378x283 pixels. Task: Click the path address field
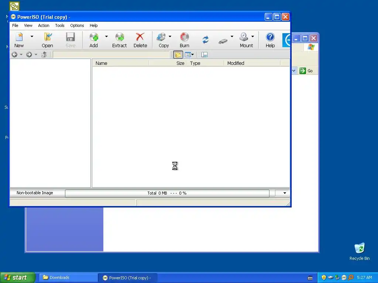coord(111,55)
